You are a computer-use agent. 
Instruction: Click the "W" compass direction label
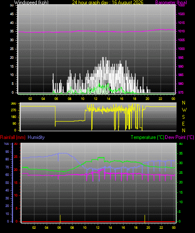184,110
